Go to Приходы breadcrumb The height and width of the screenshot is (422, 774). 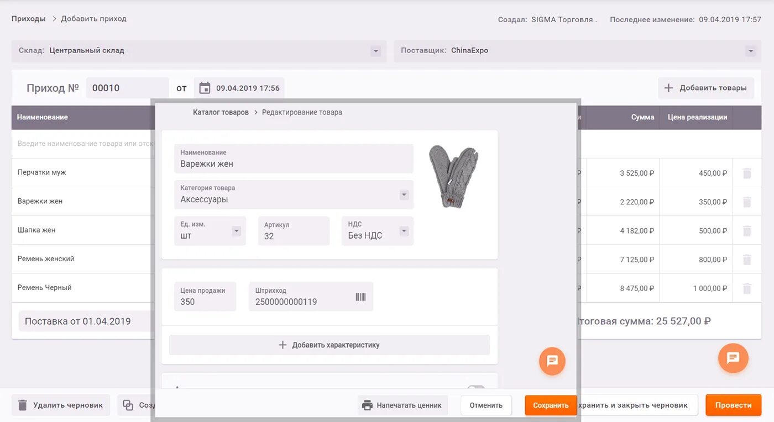tap(29, 19)
